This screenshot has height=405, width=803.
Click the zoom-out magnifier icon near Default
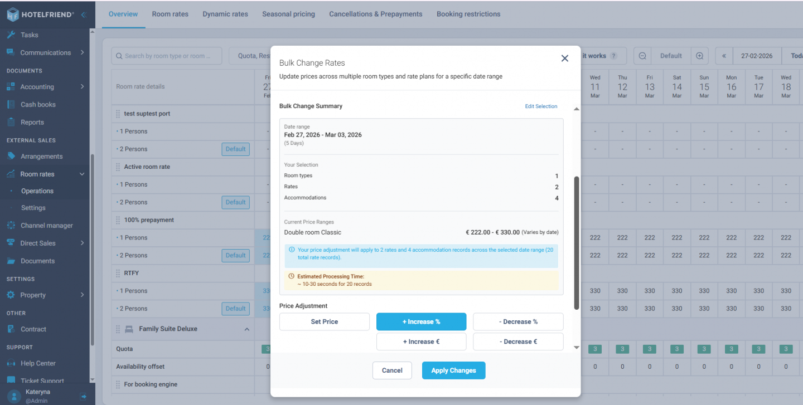coord(642,56)
